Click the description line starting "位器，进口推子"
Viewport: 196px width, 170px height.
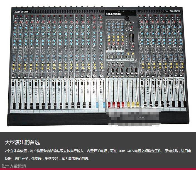pyautogui.click(x=47, y=159)
